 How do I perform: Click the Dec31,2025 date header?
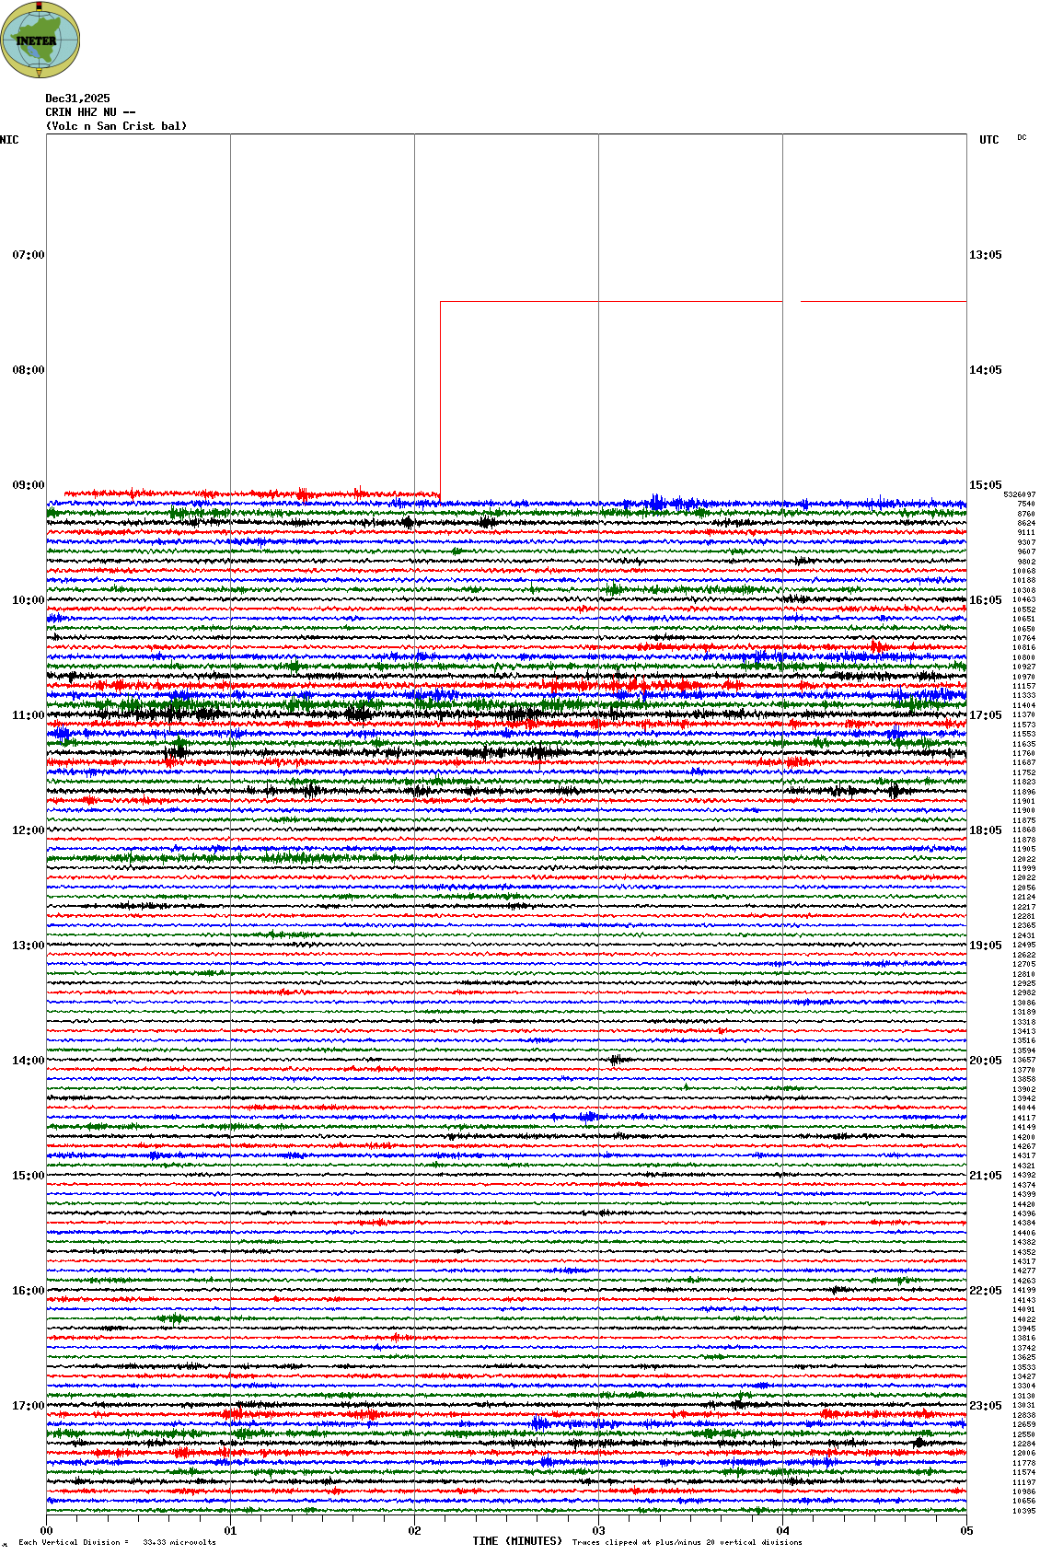(77, 99)
